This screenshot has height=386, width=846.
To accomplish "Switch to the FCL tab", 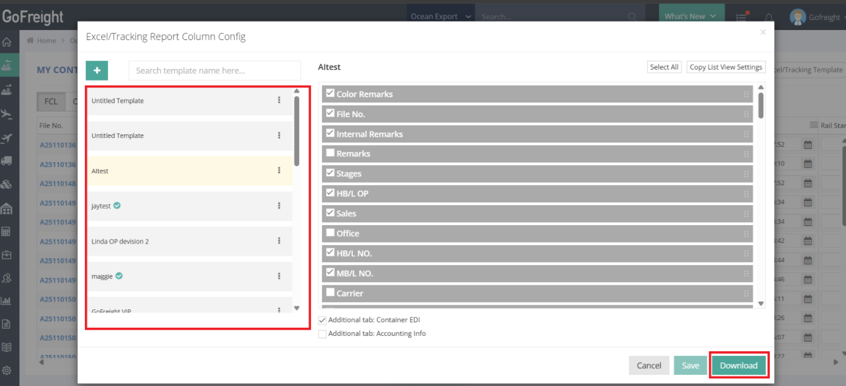I will [x=51, y=101].
